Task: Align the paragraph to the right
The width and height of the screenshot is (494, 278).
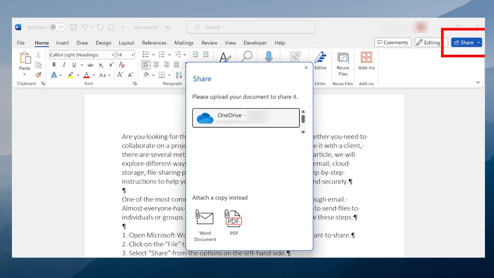Action: coord(166,65)
